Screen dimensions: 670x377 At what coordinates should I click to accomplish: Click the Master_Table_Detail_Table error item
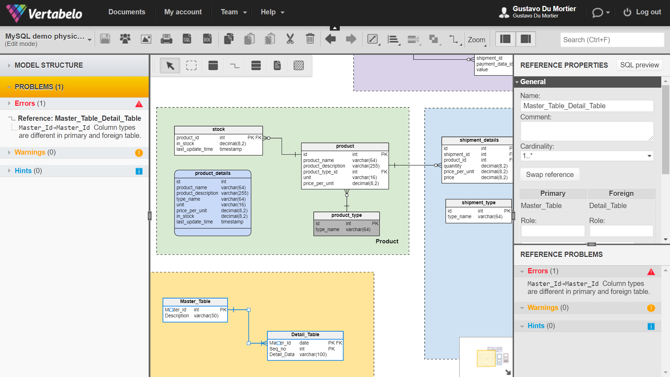79,118
